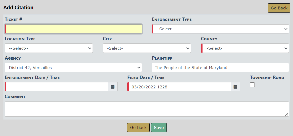
Task: Open the Enforcement Date calendar picker
Action: coord(113,87)
